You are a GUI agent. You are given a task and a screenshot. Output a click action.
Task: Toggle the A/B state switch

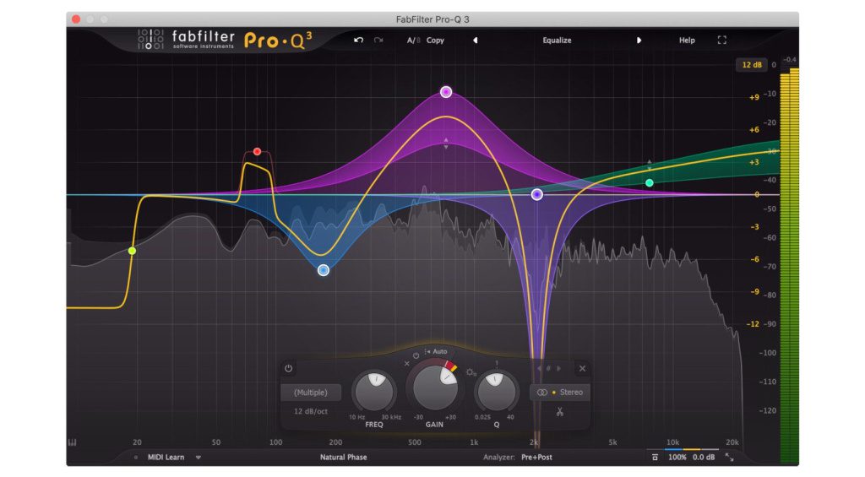pyautogui.click(x=412, y=40)
